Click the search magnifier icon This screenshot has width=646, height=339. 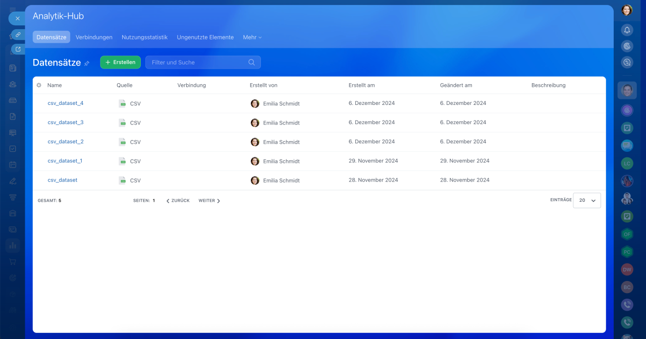[x=251, y=63]
